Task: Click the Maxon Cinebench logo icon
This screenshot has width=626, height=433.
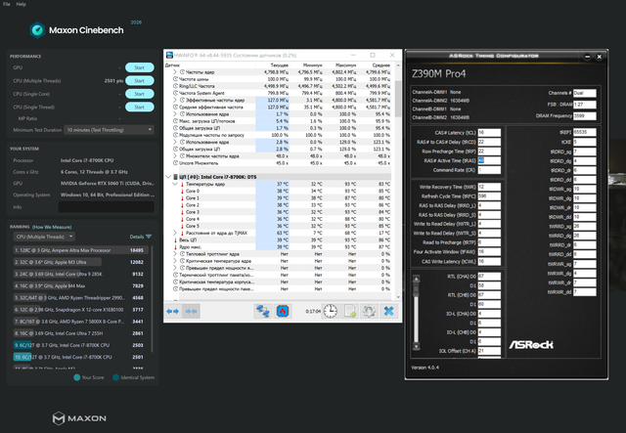Action: (37, 30)
